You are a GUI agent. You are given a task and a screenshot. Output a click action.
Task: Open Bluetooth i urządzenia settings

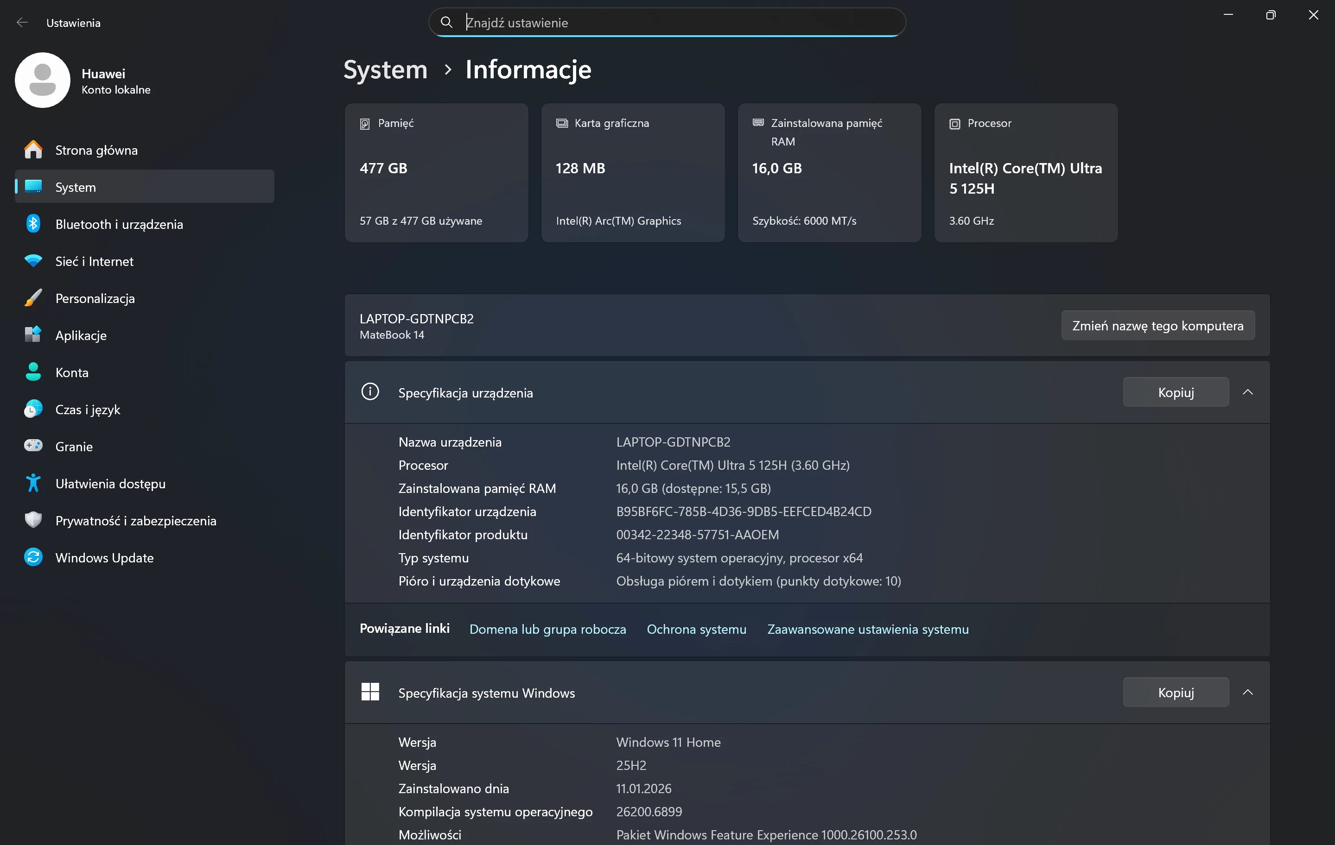[x=119, y=224]
